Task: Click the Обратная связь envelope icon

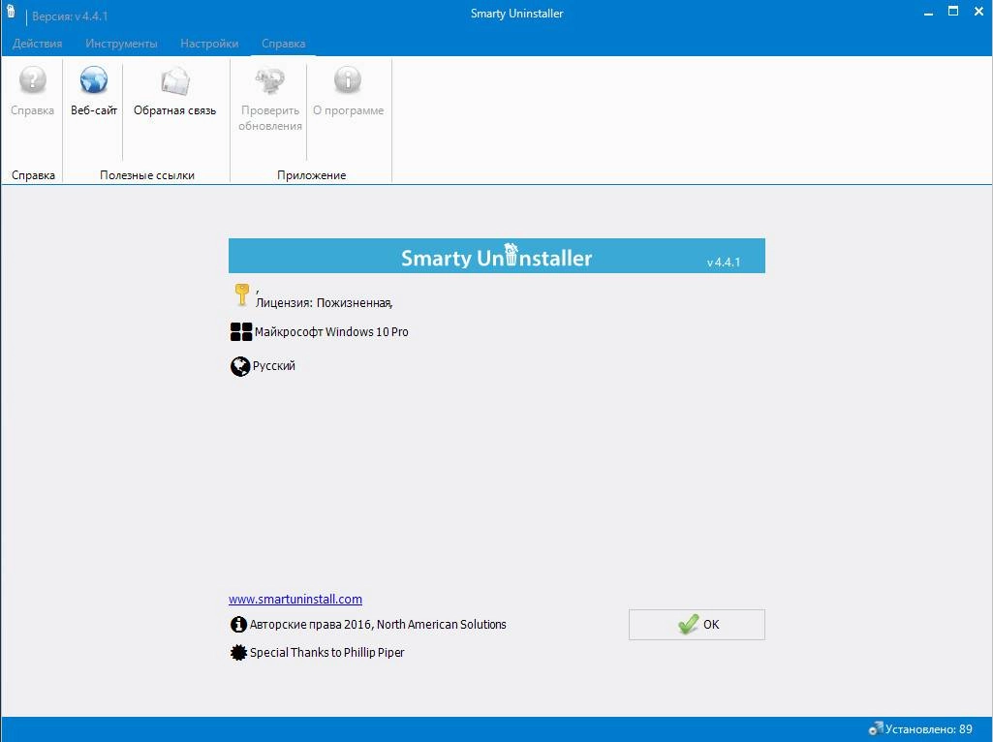Action: click(x=174, y=80)
